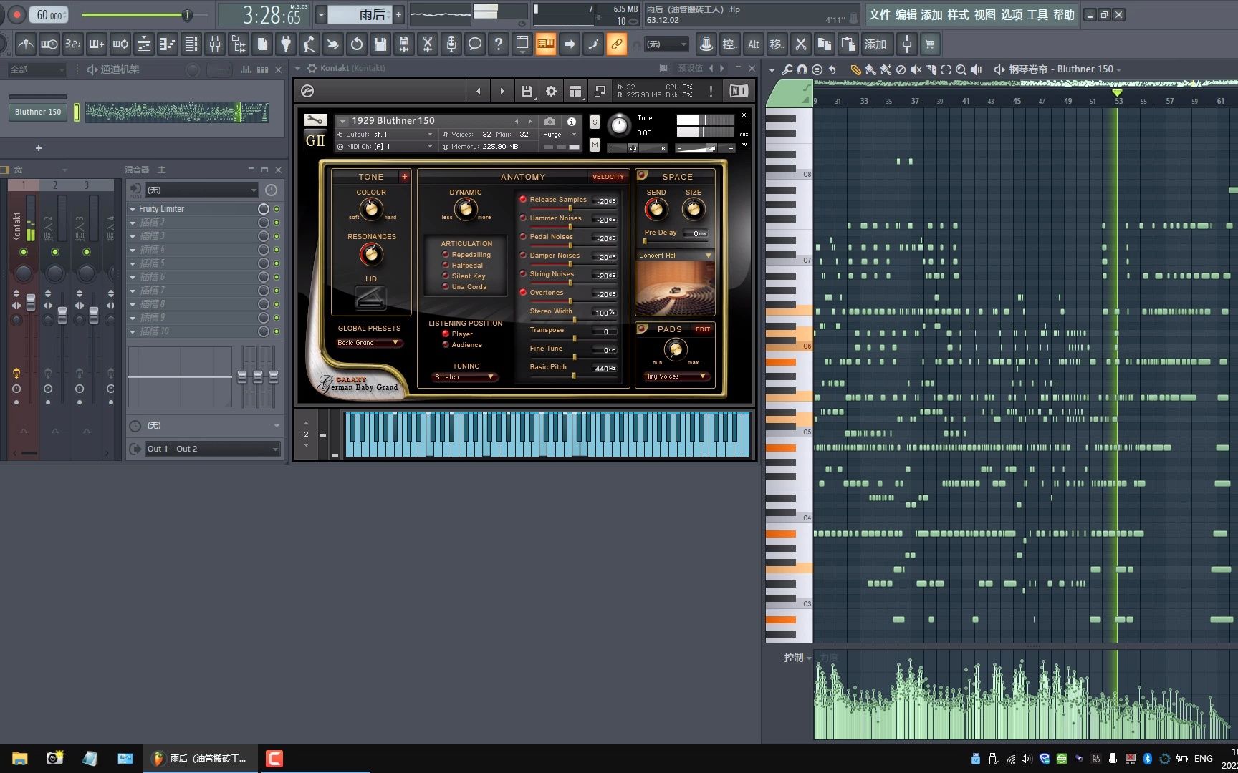The image size is (1238, 773).
Task: Click the microphone recording icon in toolbar
Action: click(x=451, y=44)
